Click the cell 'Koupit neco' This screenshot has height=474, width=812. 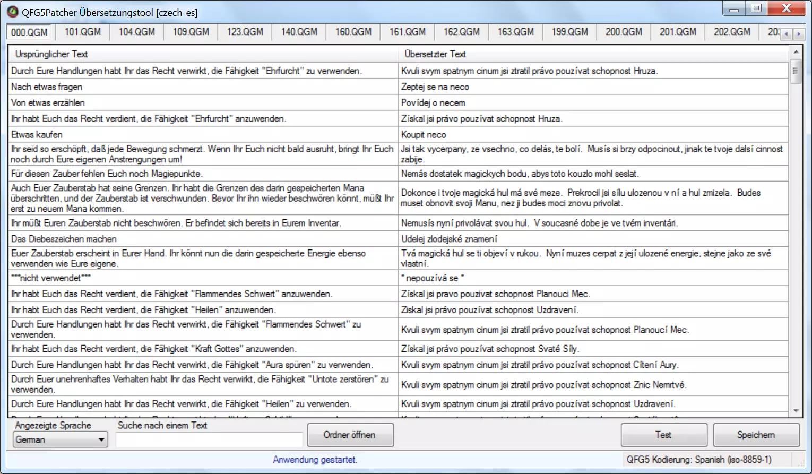pos(593,134)
